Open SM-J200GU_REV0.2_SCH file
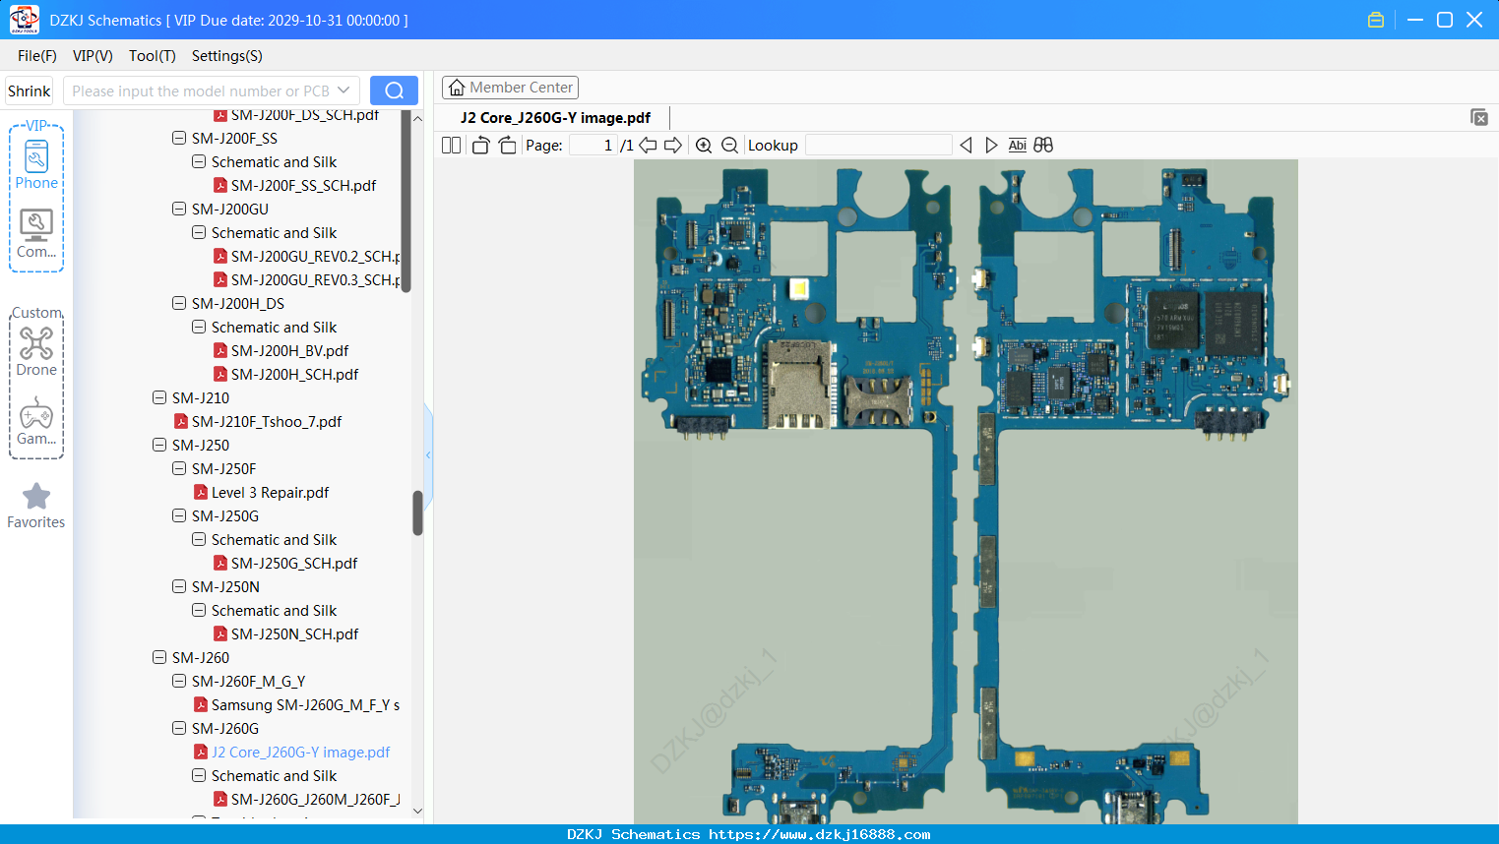The height and width of the screenshot is (844, 1499). 307,257
